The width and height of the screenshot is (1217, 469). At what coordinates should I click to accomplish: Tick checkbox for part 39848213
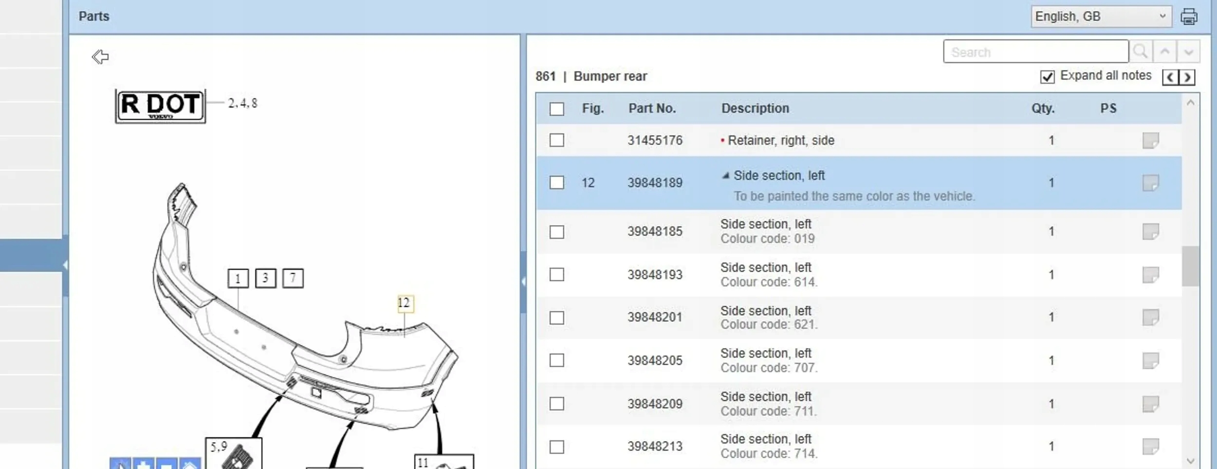click(x=556, y=447)
